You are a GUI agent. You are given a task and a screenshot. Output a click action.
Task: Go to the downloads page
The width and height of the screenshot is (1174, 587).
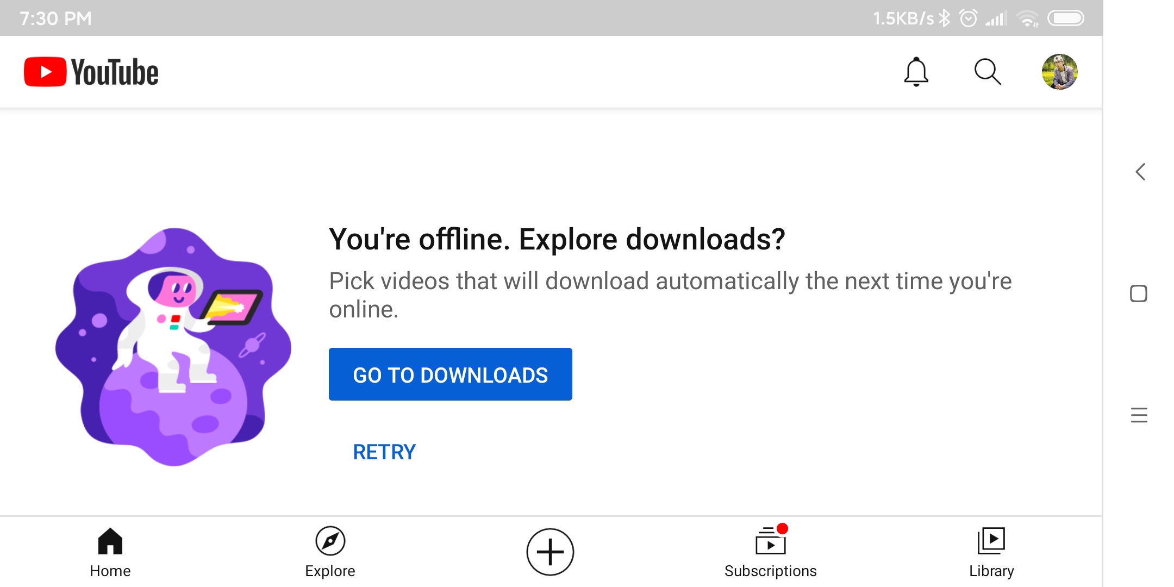point(450,374)
